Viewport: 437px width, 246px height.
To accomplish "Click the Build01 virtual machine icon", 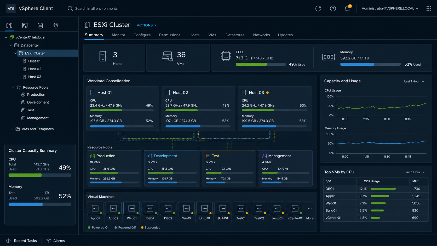I will 223,208.
